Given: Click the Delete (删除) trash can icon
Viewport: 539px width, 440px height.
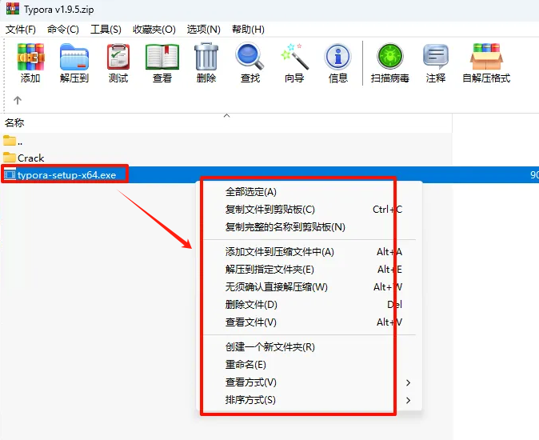Looking at the screenshot, I should (x=206, y=57).
